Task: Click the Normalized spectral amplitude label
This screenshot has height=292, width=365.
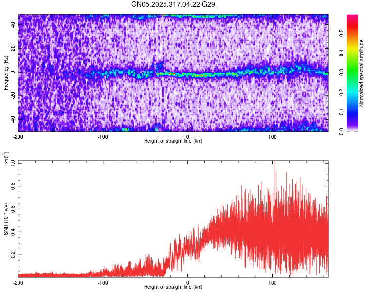Action: click(x=362, y=73)
